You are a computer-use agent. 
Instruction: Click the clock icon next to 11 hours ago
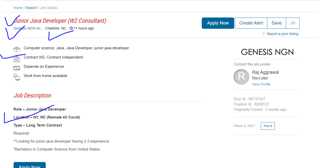(x=71, y=28)
